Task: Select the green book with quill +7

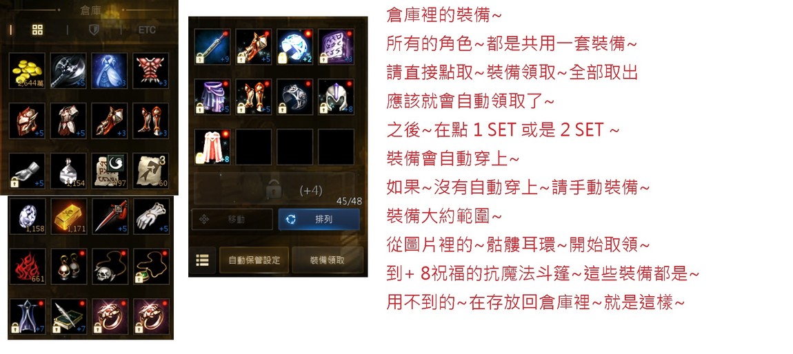Action: [x=68, y=315]
